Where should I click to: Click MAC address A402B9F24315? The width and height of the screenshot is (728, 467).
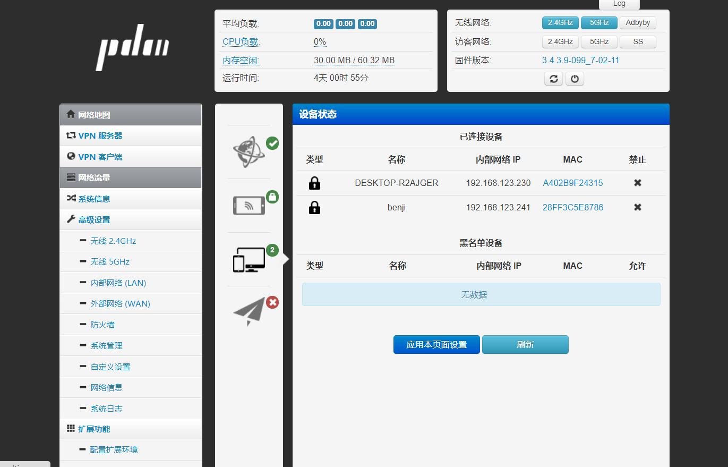coord(572,183)
